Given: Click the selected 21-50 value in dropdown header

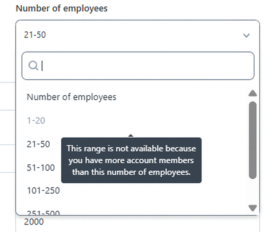Looking at the screenshot, I should tap(35, 35).
